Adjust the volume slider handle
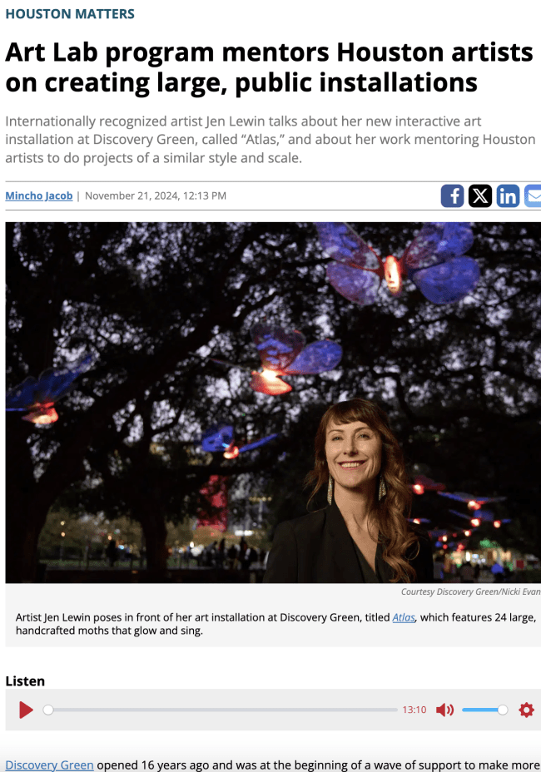Viewport: 541px width, 772px height. point(503,710)
